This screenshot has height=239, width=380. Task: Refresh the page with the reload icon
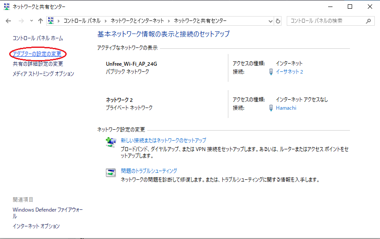click(278, 21)
